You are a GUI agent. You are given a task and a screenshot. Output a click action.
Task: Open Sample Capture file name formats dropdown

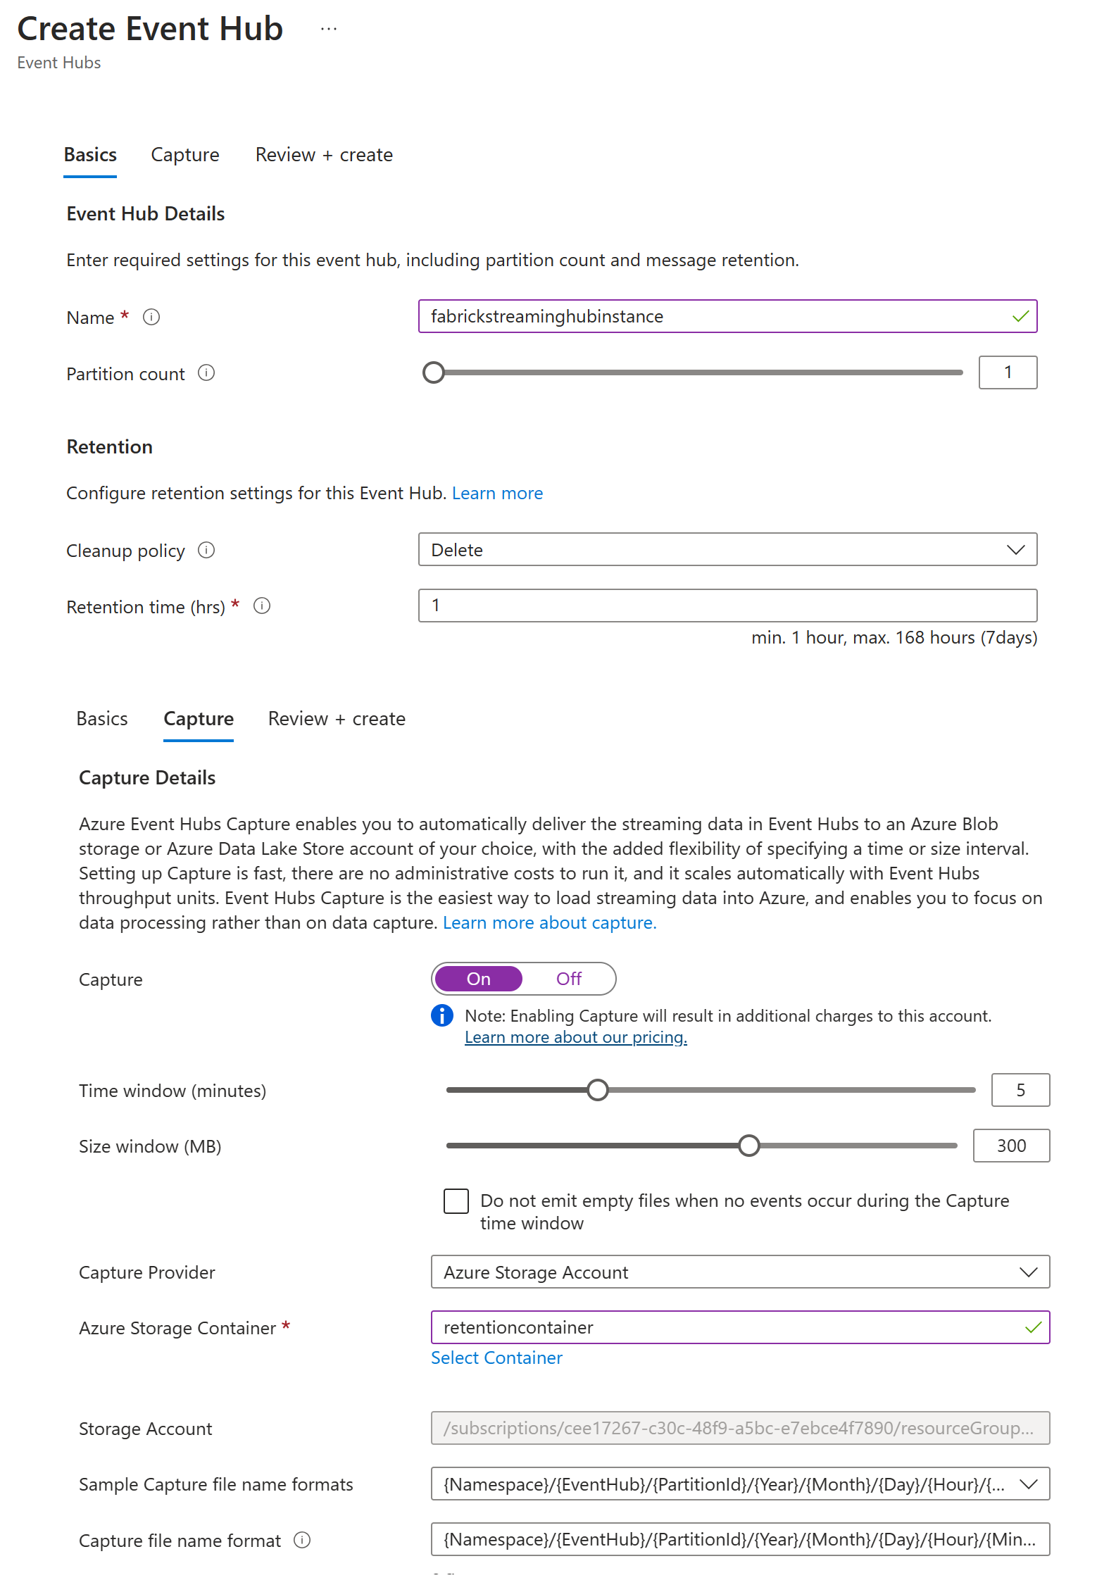point(740,1484)
